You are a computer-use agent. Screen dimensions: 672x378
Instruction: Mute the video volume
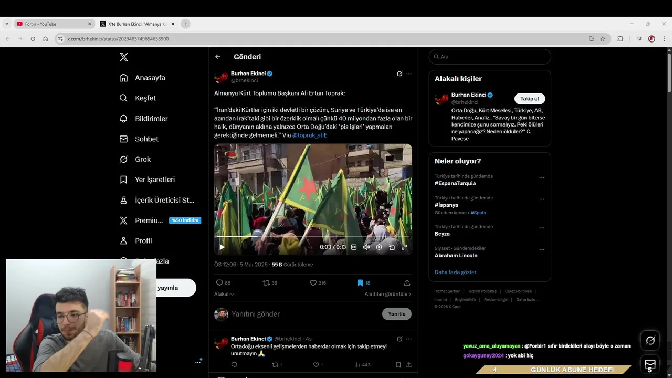click(x=366, y=247)
